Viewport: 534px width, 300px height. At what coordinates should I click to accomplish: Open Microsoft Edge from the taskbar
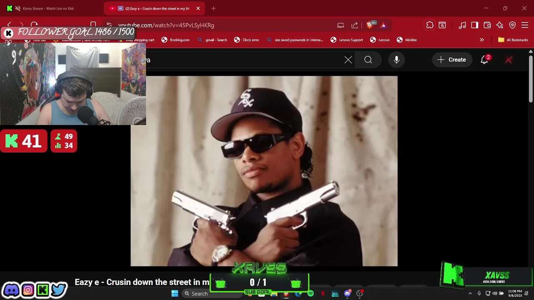[298, 293]
